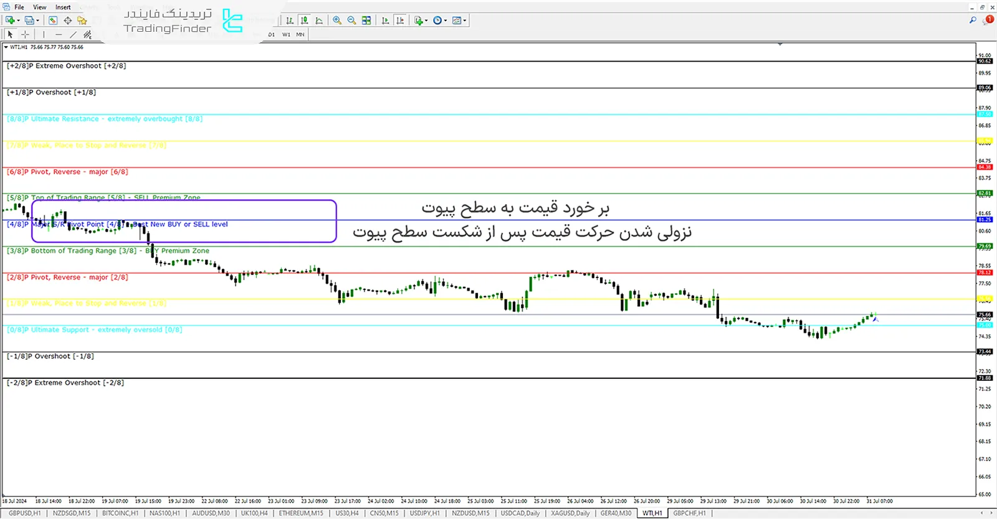The height and width of the screenshot is (519, 997).
Task: Select the active WTI,H1 chart tab
Action: coord(652,513)
